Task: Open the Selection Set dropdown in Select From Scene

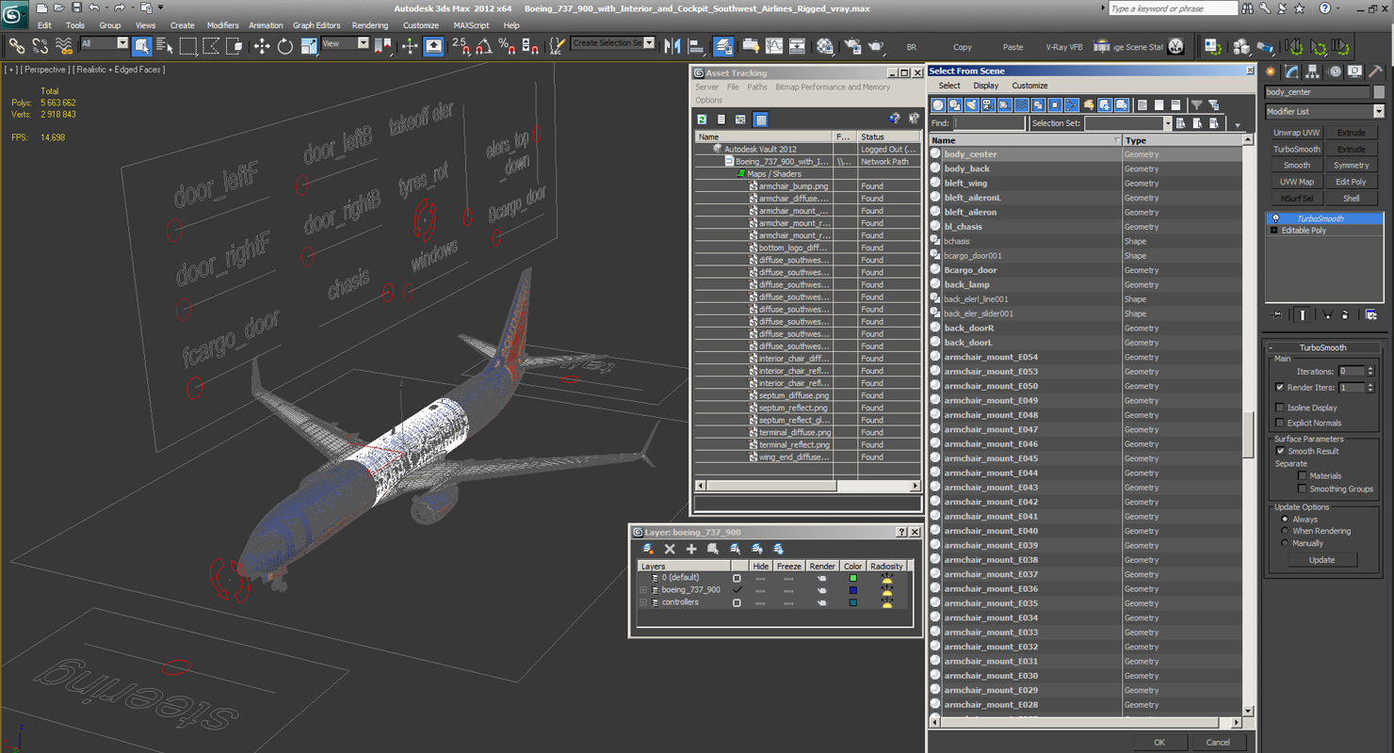Action: click(1127, 123)
